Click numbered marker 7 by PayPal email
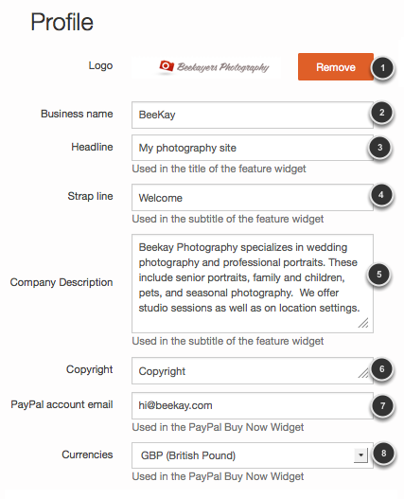 coord(382,405)
